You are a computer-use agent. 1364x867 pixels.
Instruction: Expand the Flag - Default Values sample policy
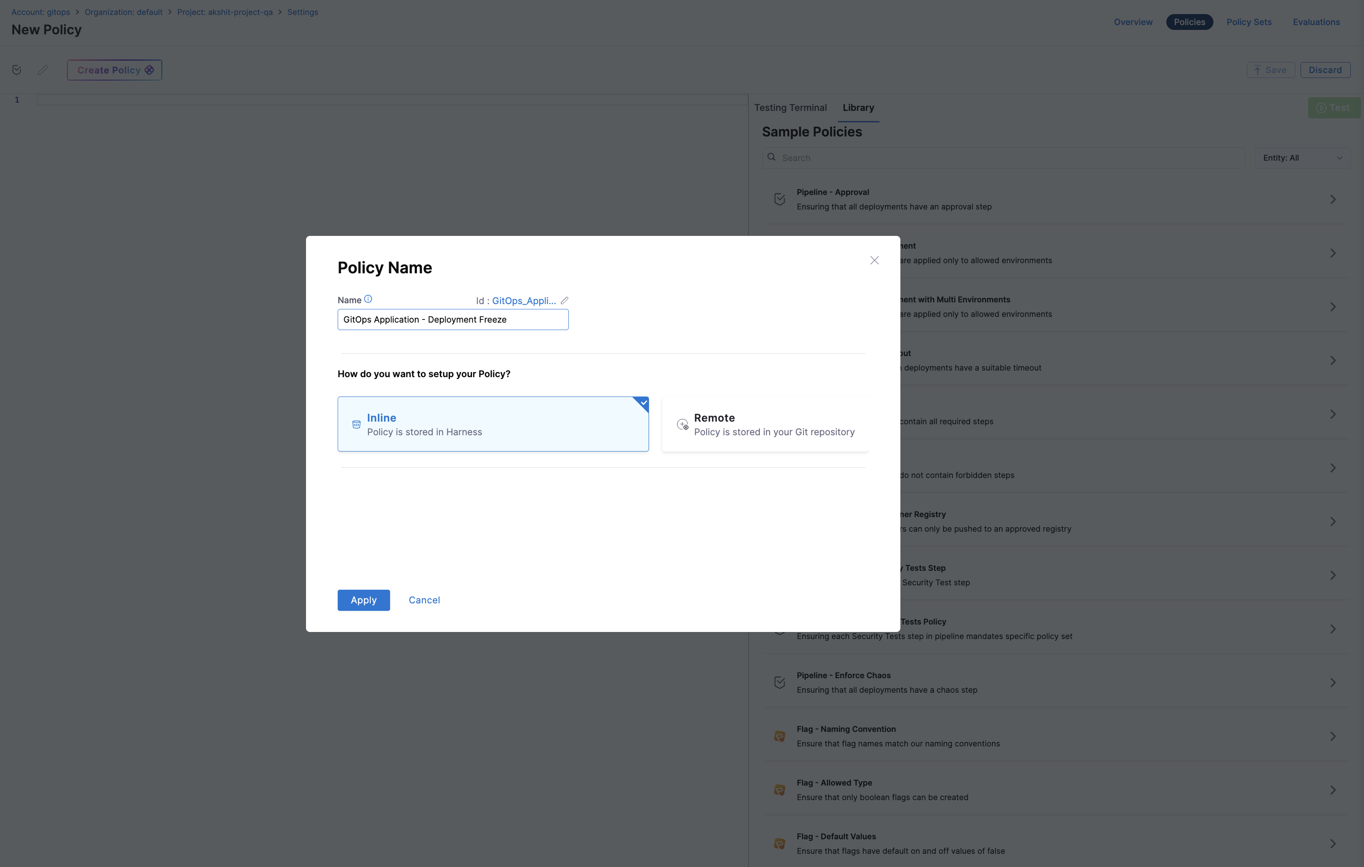[1332, 843]
